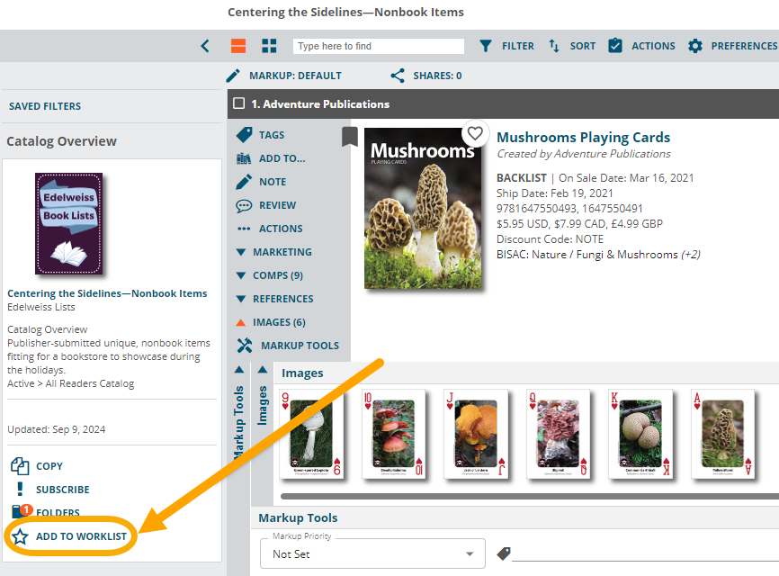Click the Tags label icon
The height and width of the screenshot is (576, 779).
coord(244,135)
